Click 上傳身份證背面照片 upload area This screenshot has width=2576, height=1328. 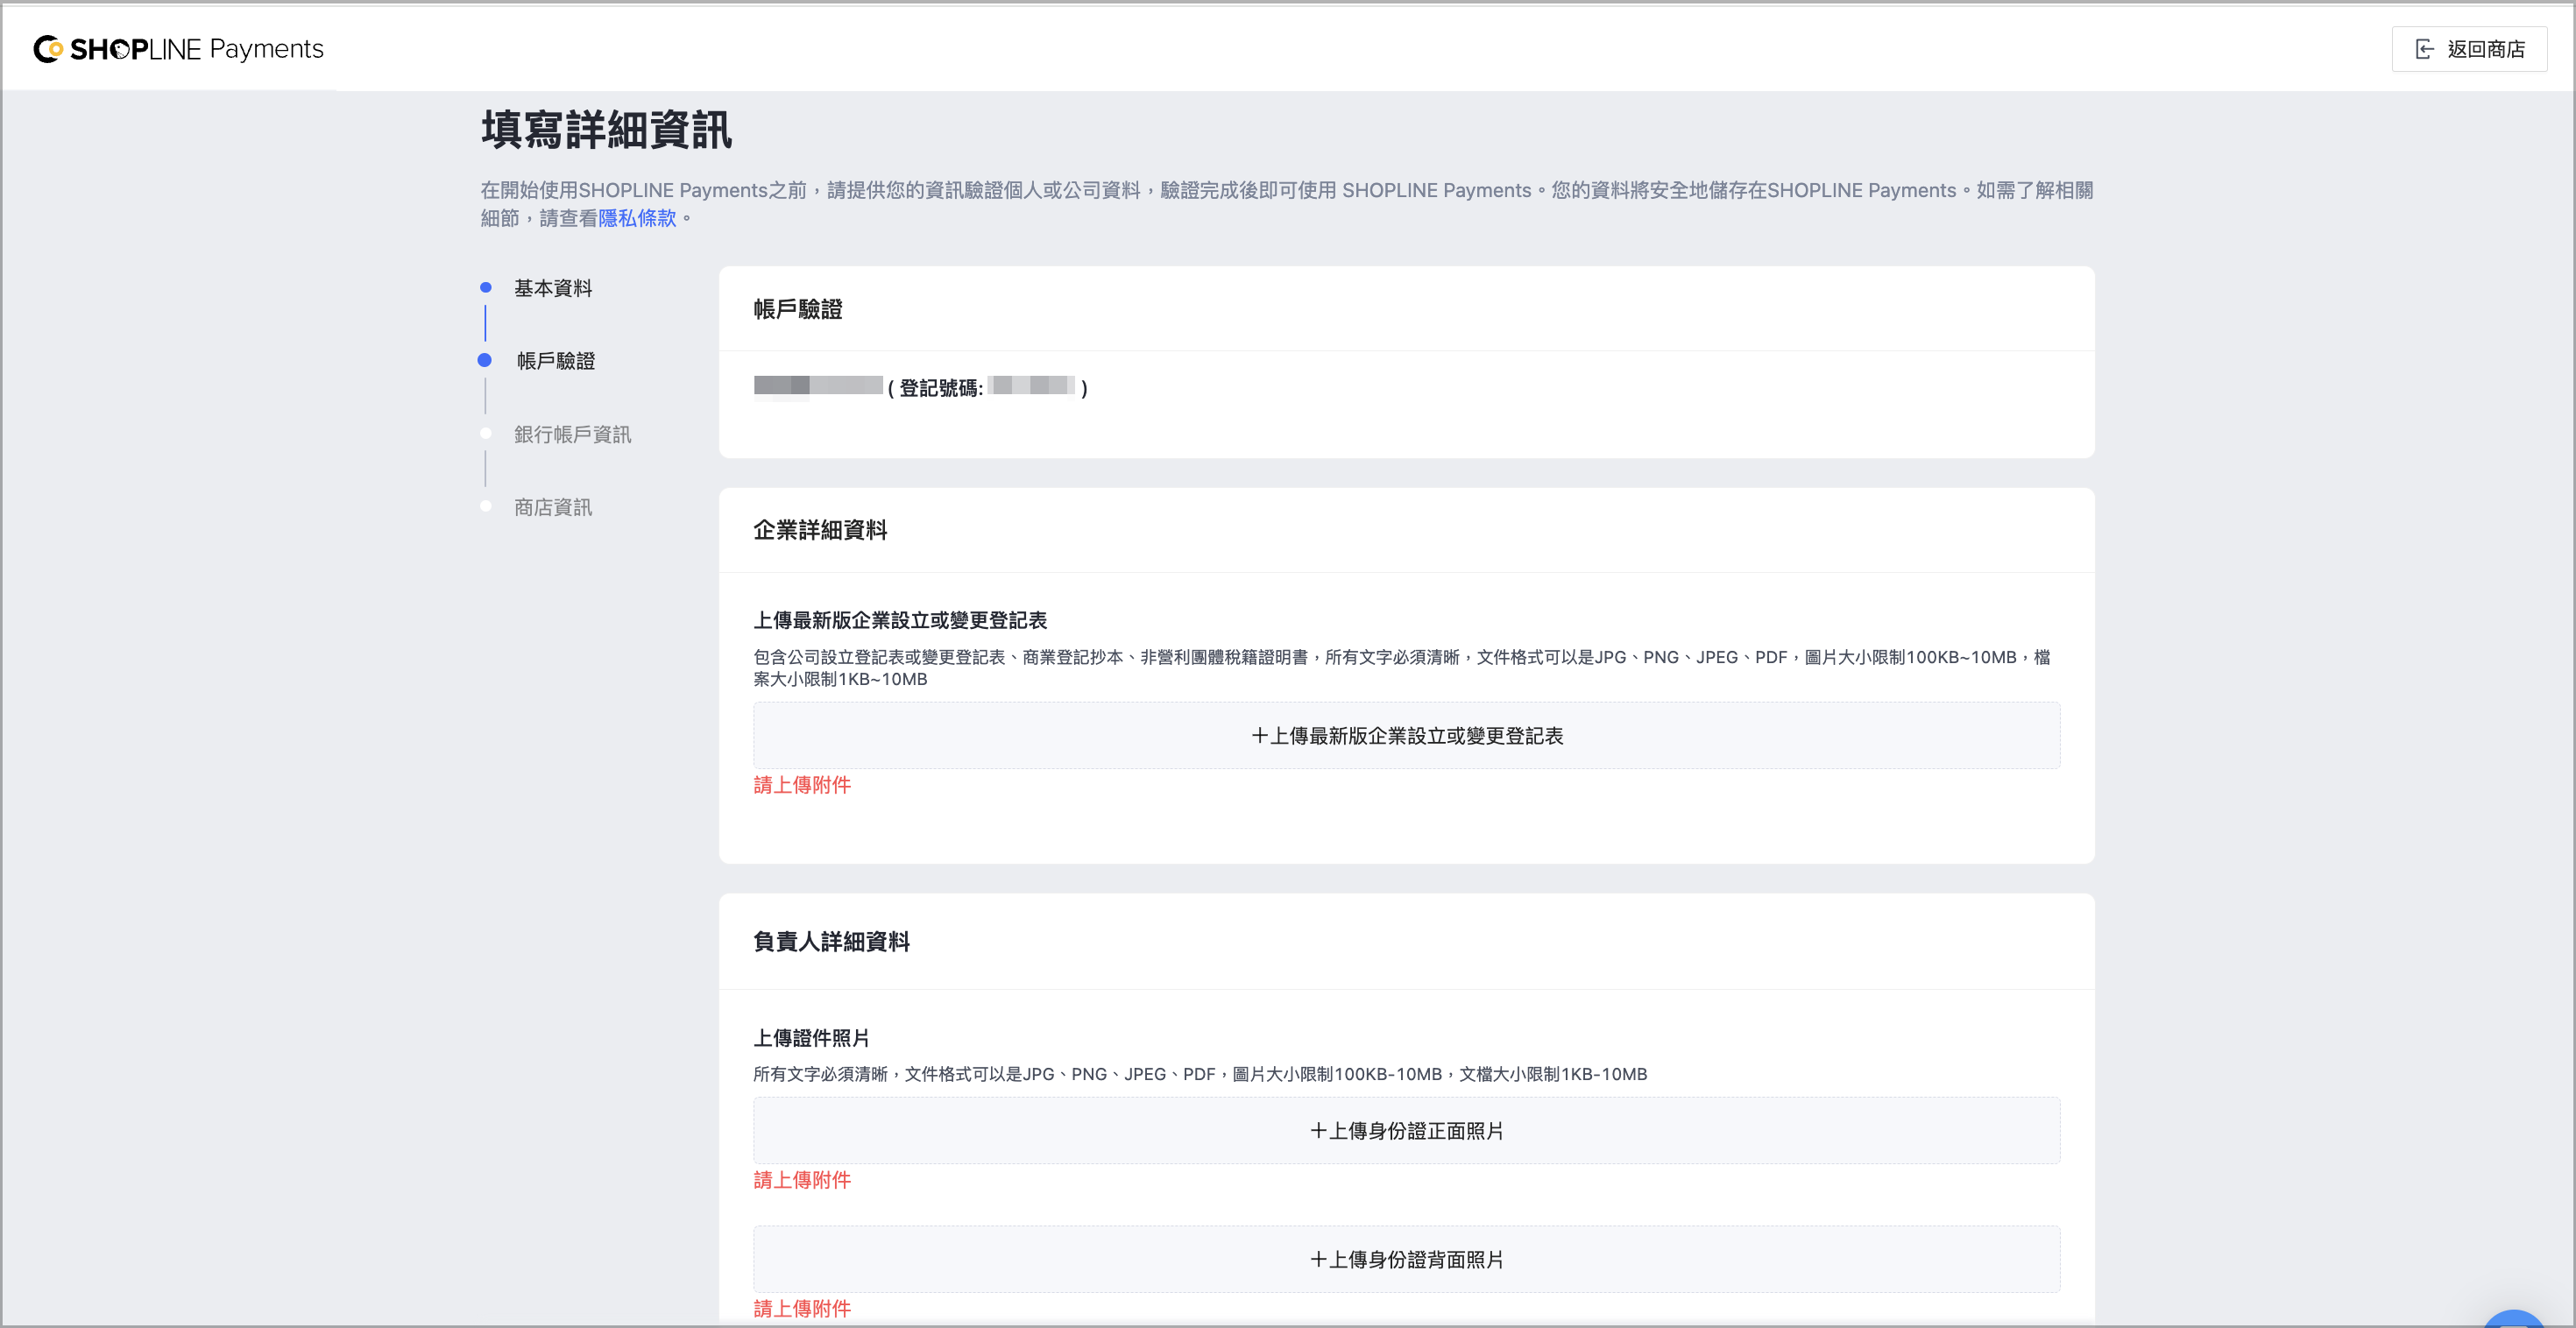pos(1406,1259)
